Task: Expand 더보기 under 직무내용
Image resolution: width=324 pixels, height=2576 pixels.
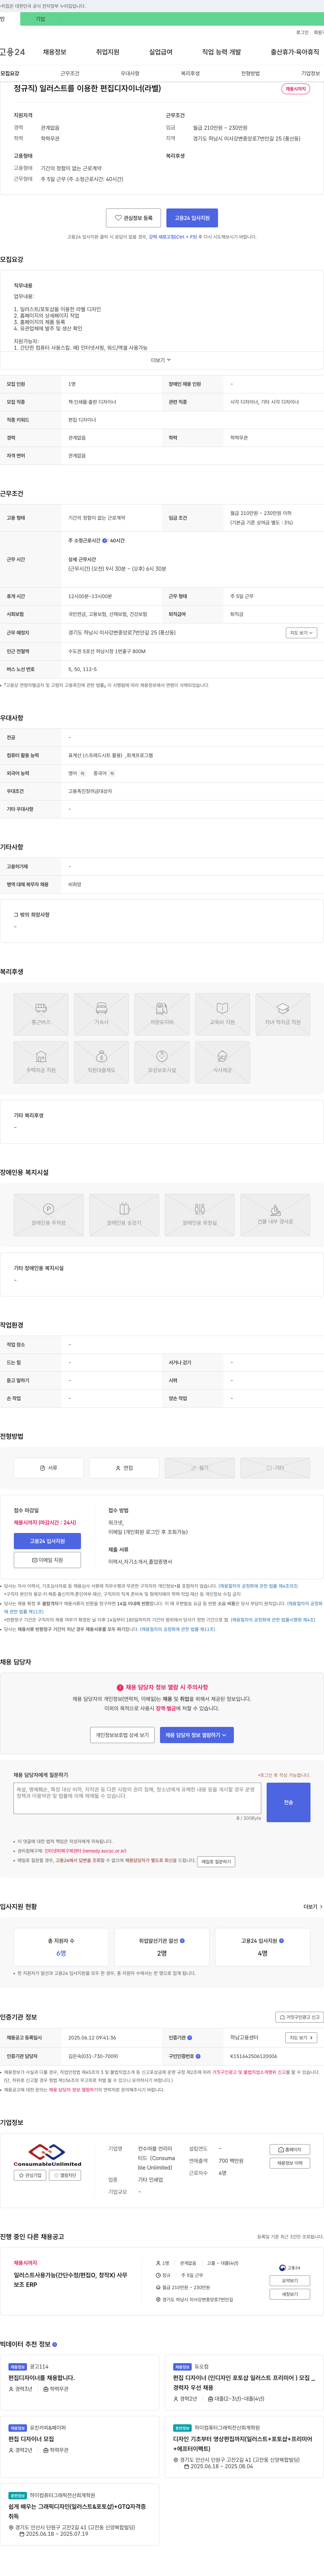Action: click(161, 360)
